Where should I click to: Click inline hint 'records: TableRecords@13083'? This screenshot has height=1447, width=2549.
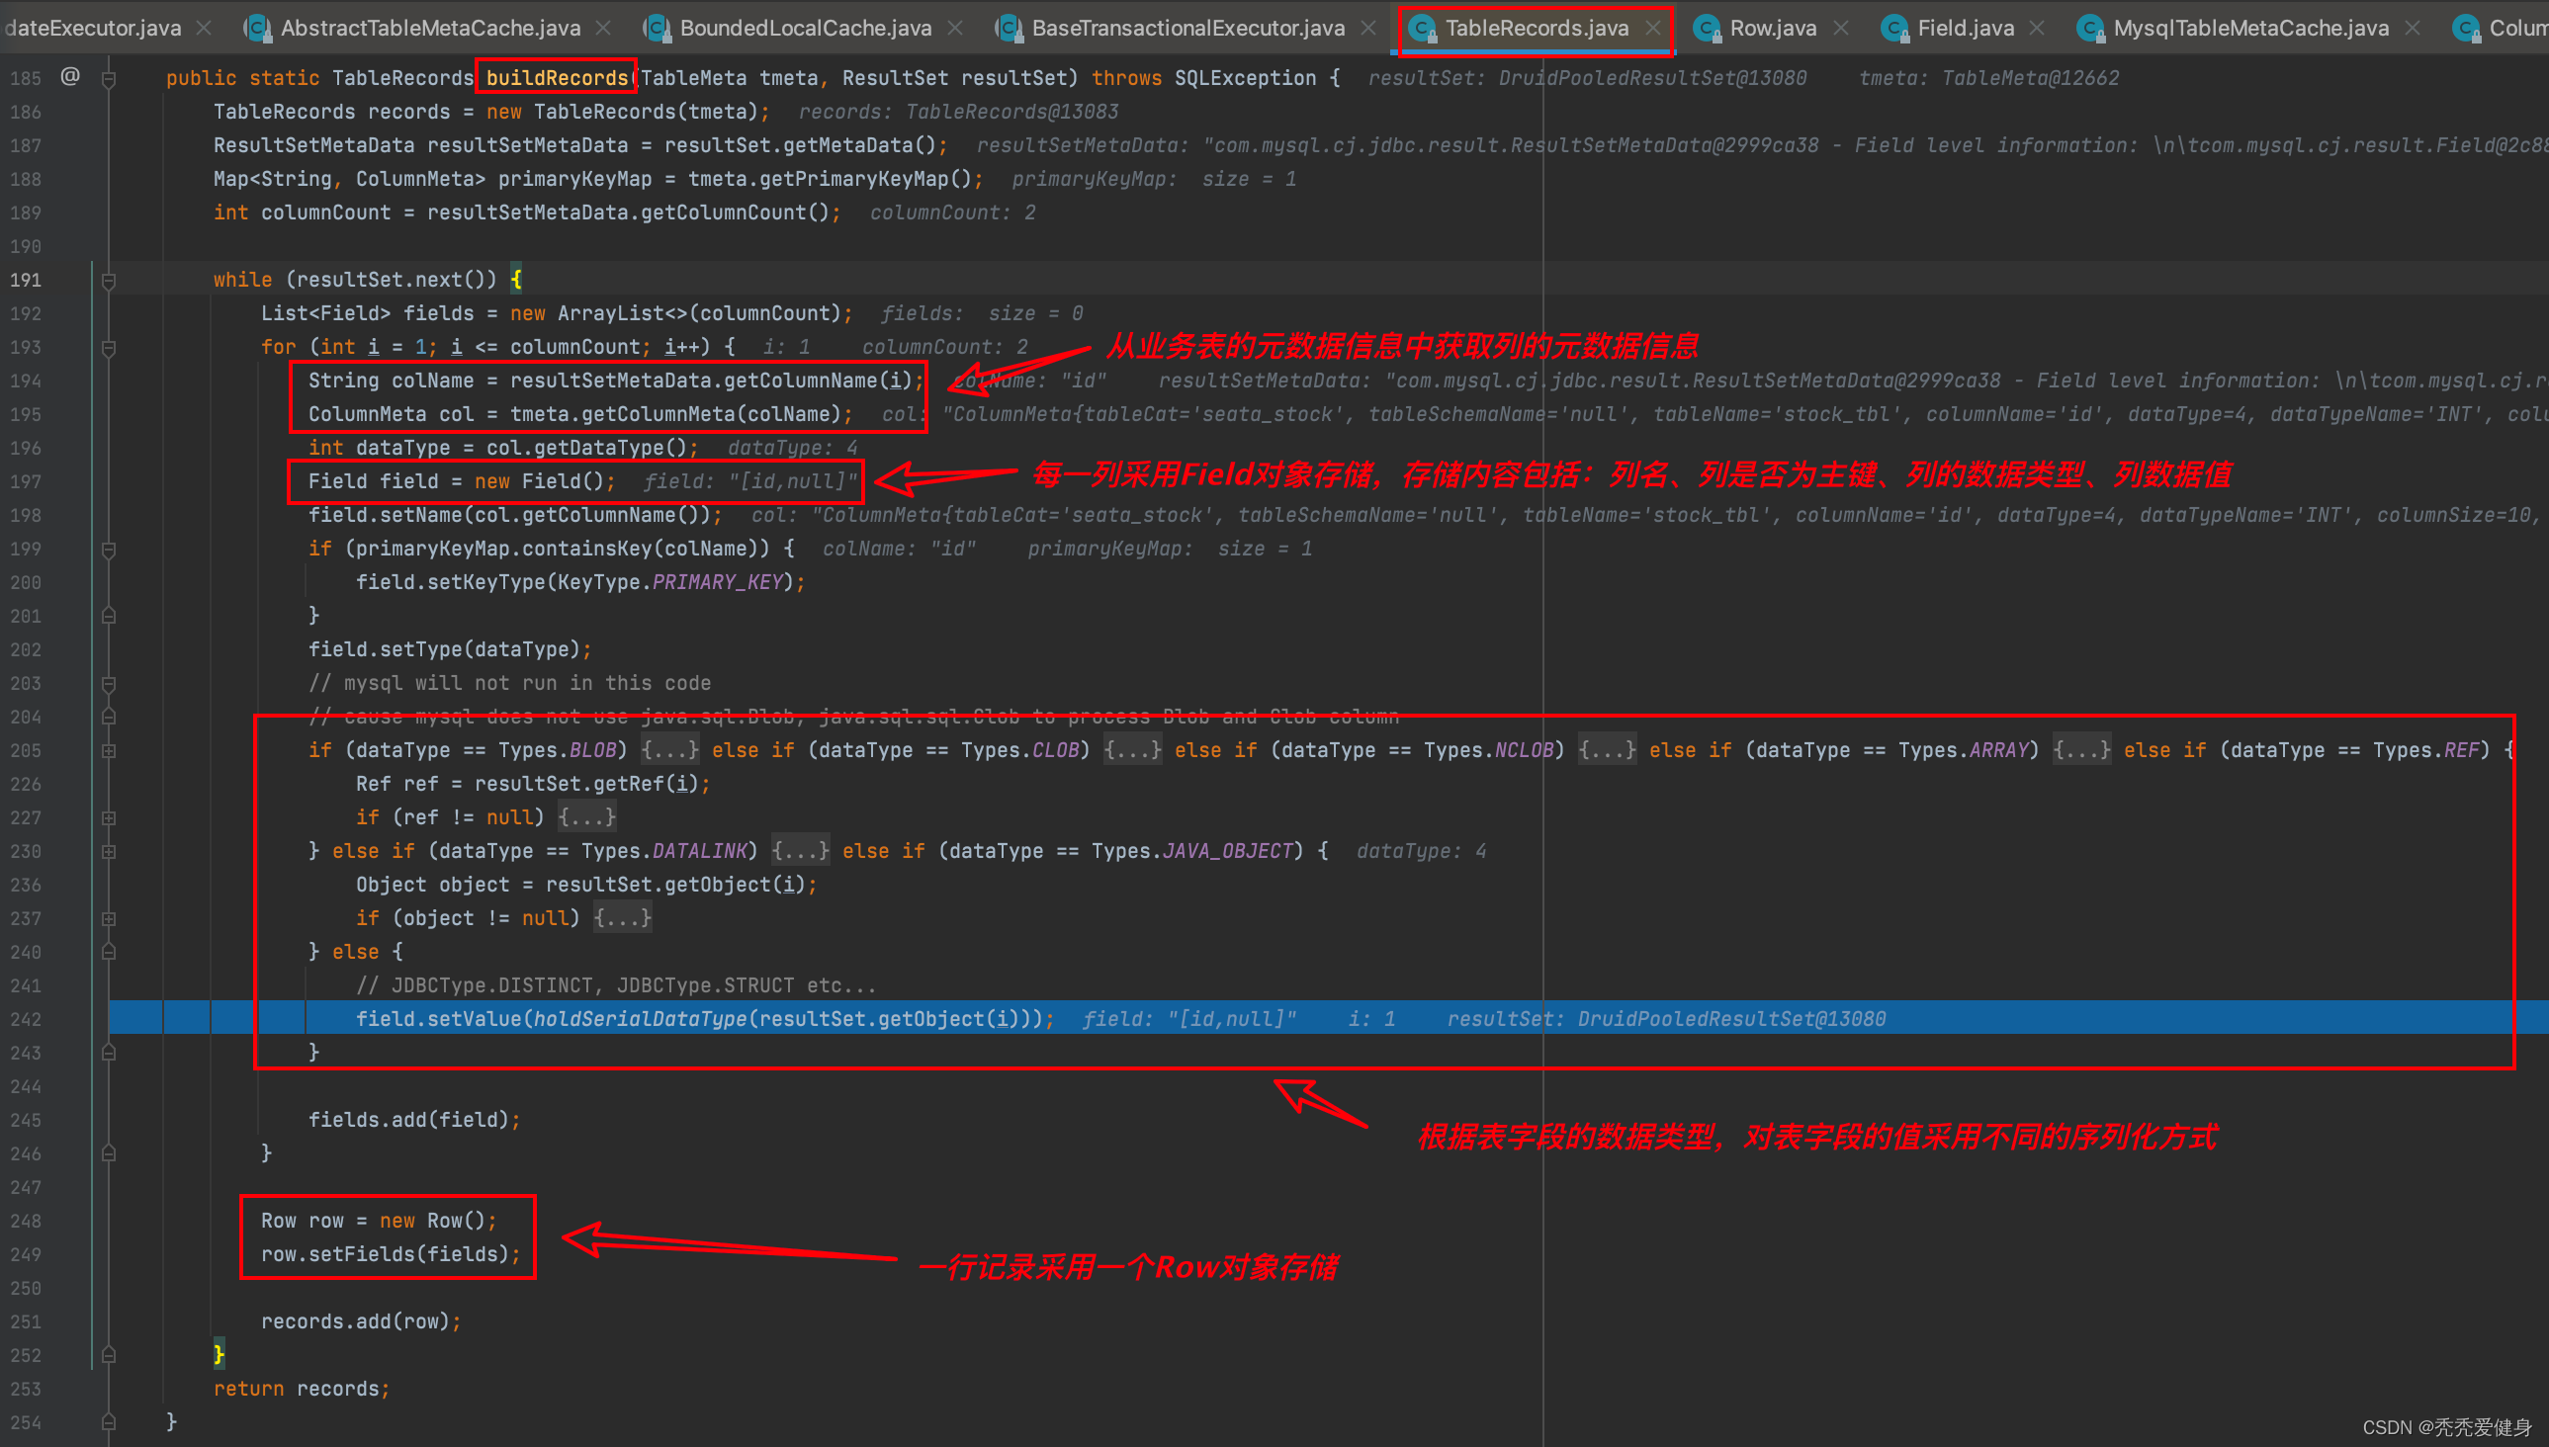click(x=958, y=112)
